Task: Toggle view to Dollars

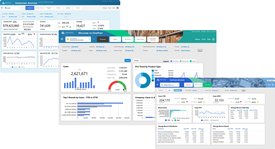Action: [x=136, y=61]
